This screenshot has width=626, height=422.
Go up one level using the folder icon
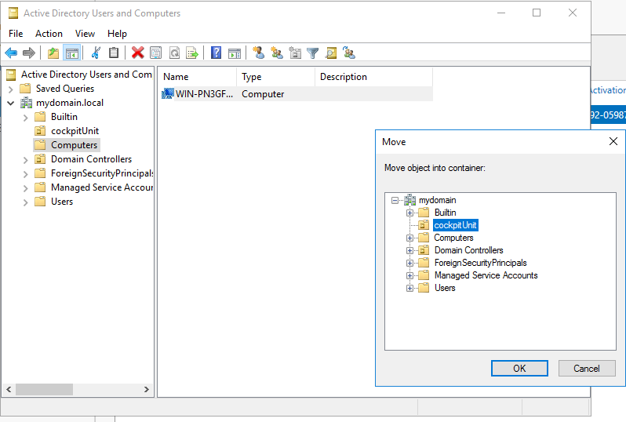tap(53, 53)
